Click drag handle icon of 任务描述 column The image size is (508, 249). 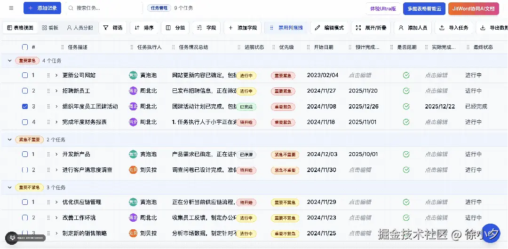63,47
